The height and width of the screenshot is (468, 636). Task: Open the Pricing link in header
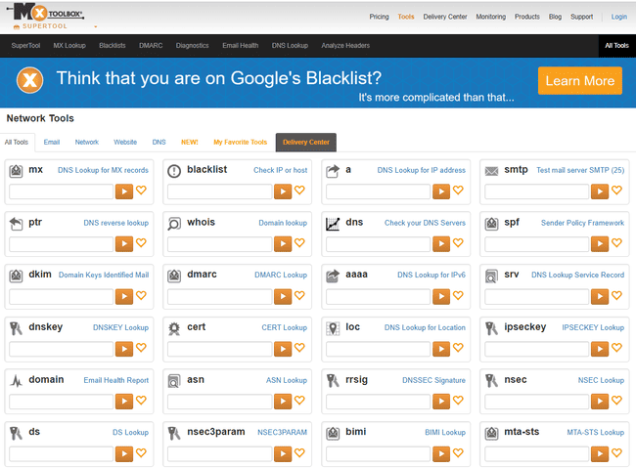click(x=379, y=17)
